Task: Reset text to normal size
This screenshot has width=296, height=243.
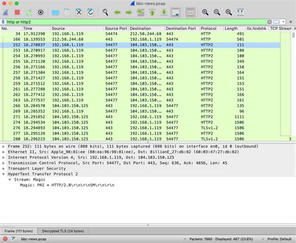Action: (x=229, y=12)
